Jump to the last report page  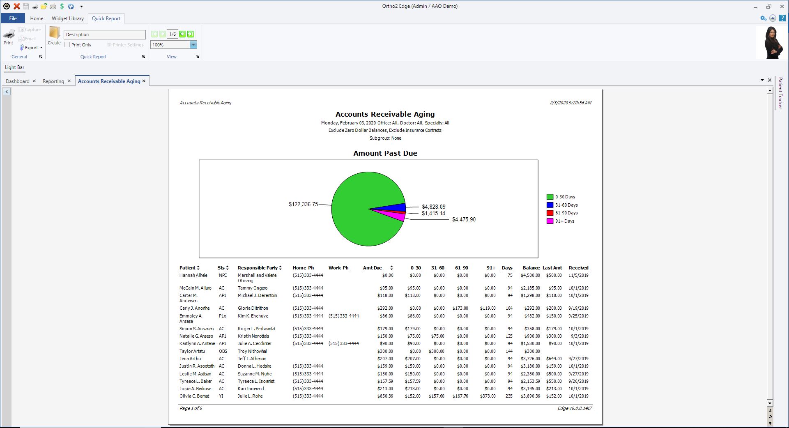tap(190, 34)
